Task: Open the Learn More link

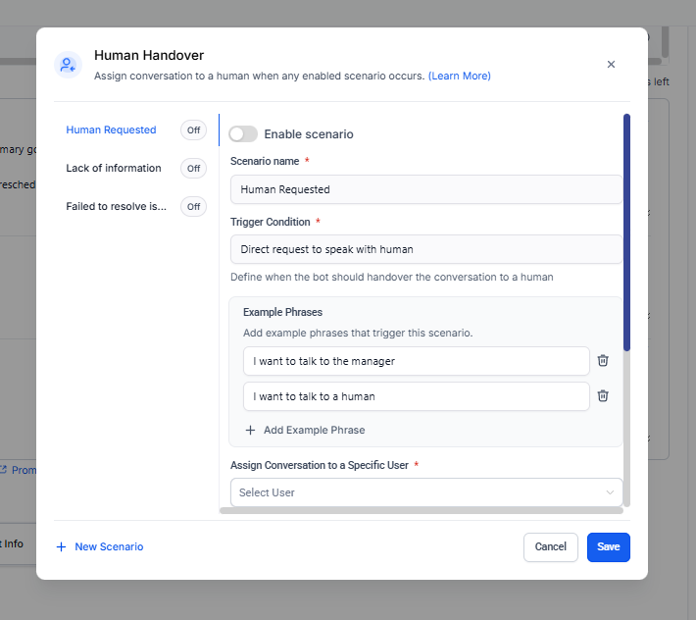Action: click(460, 77)
